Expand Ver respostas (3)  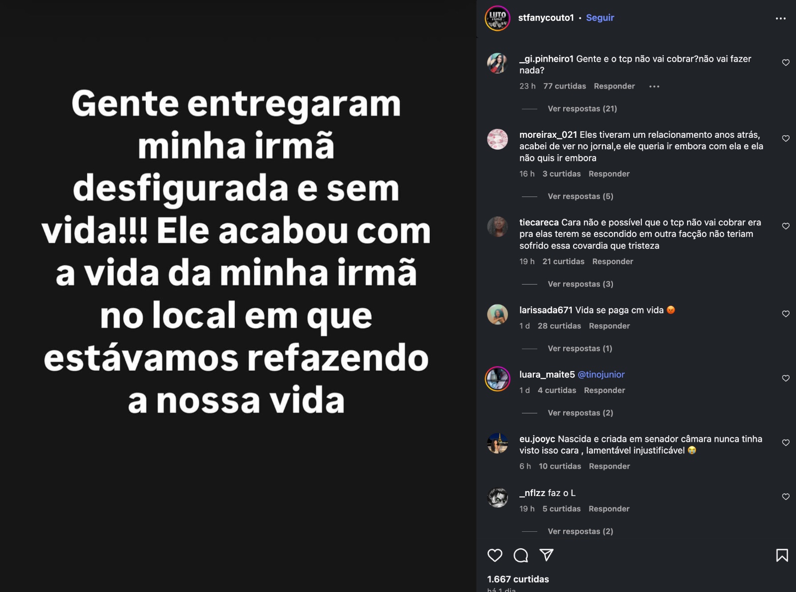[581, 284]
